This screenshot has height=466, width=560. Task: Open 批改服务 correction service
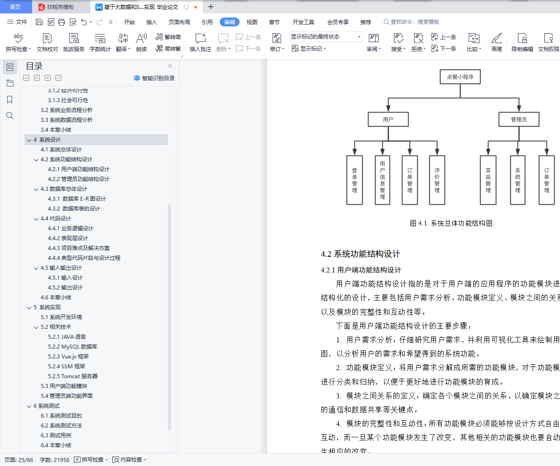74,43
